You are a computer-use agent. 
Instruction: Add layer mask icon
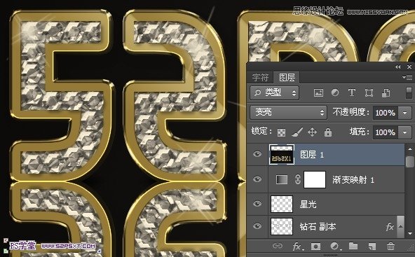[315, 246]
